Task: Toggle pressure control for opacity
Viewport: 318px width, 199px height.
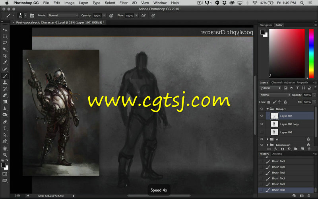Action: click(111, 16)
